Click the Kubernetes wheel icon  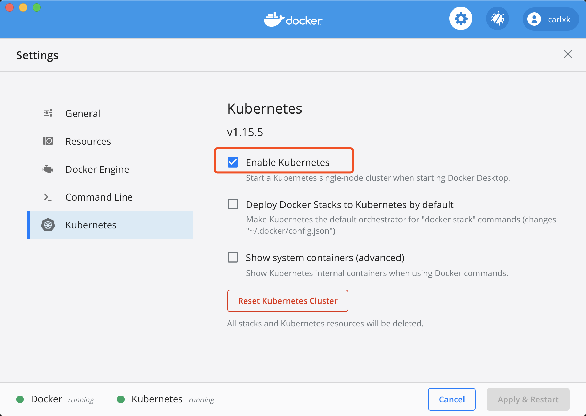click(x=48, y=225)
